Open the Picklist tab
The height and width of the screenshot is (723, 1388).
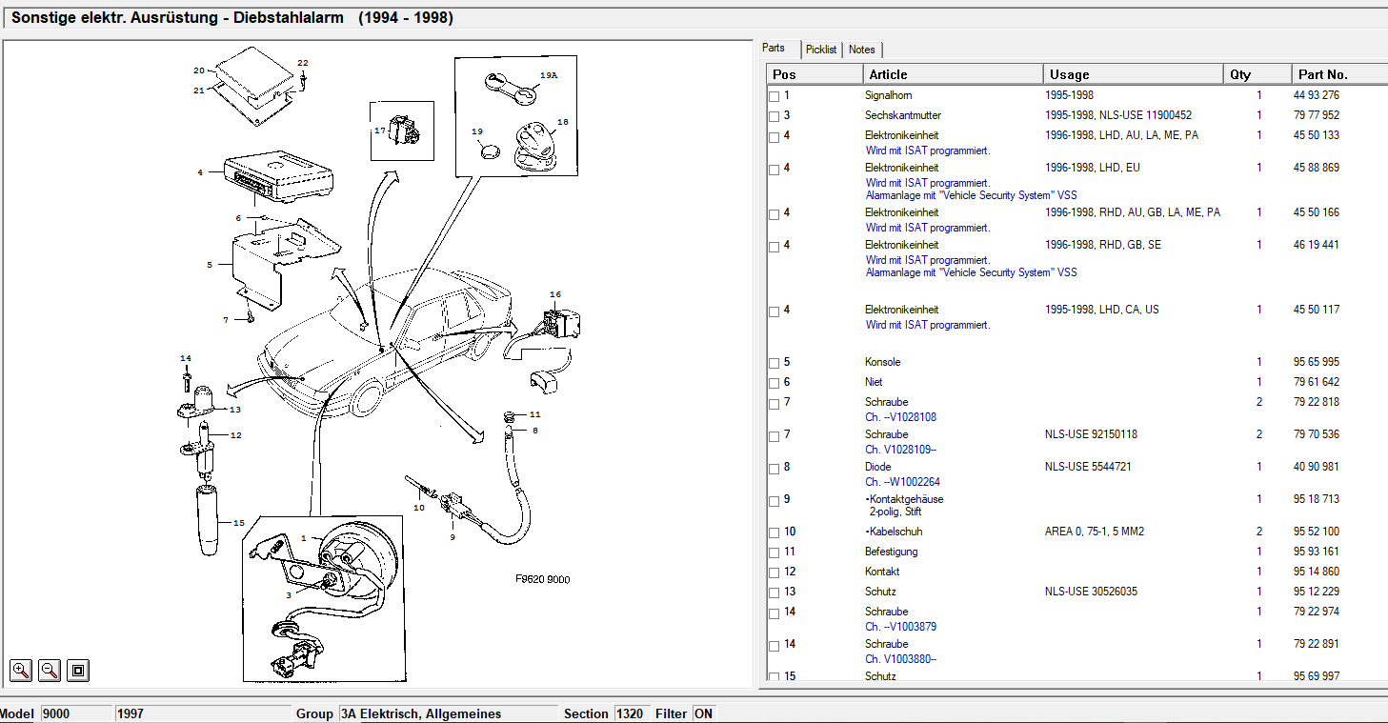820,50
